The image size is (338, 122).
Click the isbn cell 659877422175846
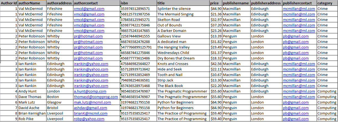click(138, 25)
